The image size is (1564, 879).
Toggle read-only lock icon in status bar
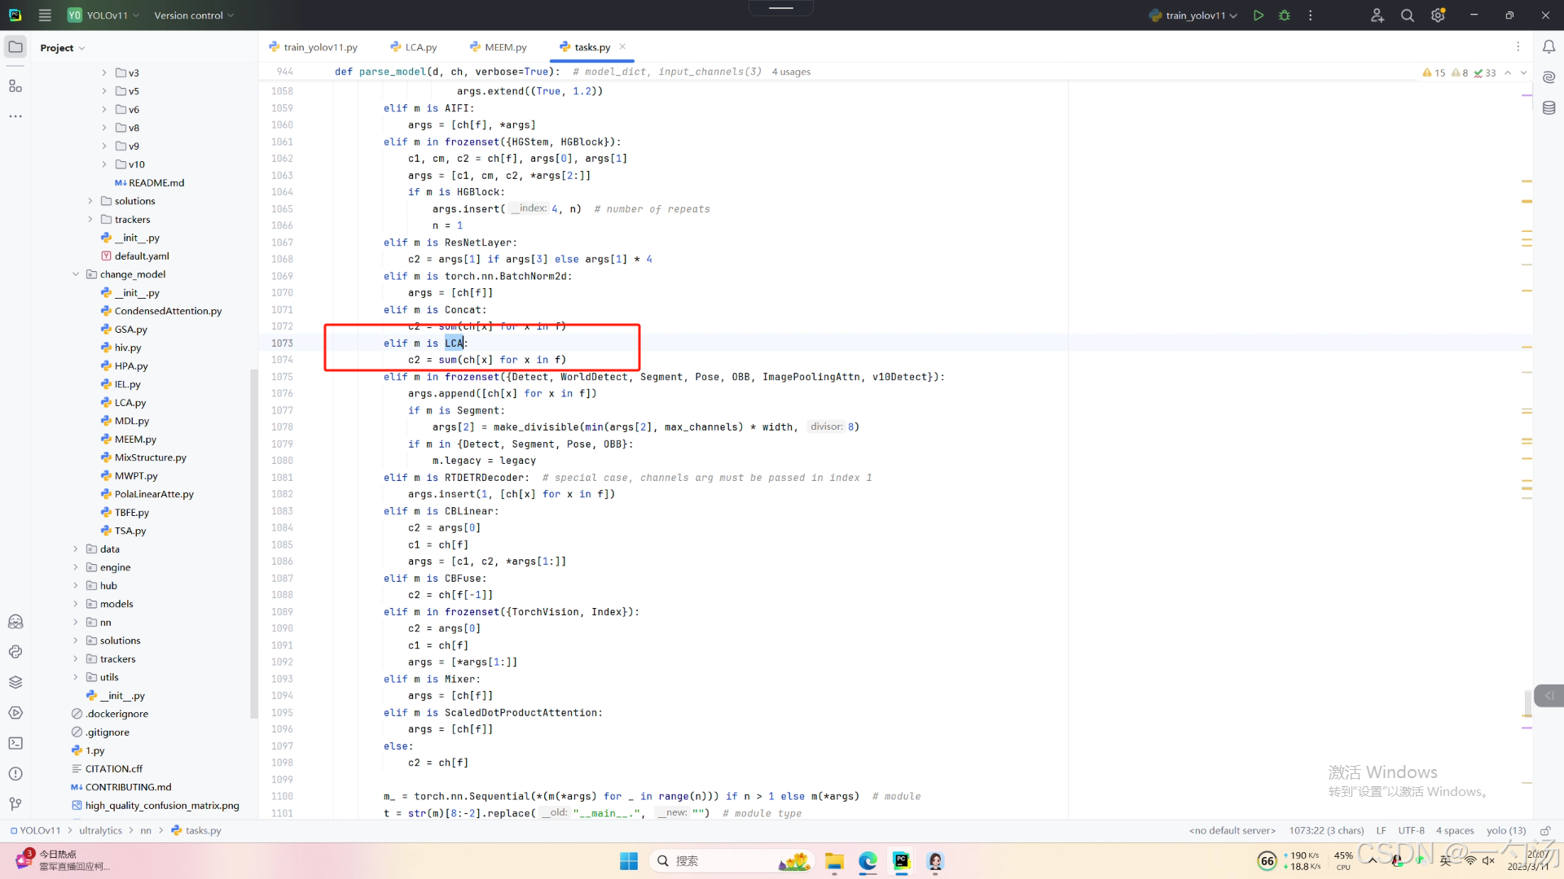point(1544,831)
